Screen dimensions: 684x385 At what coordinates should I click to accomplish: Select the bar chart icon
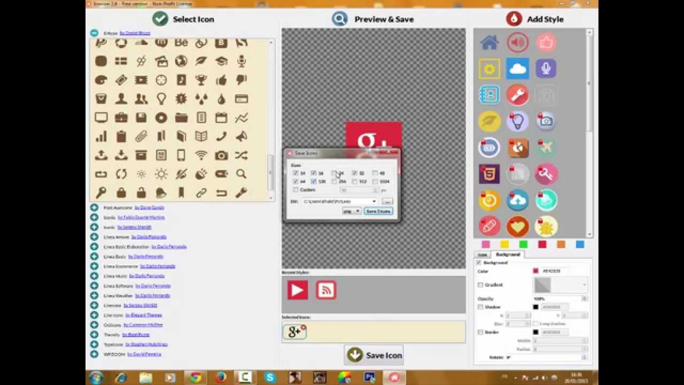pos(101,136)
